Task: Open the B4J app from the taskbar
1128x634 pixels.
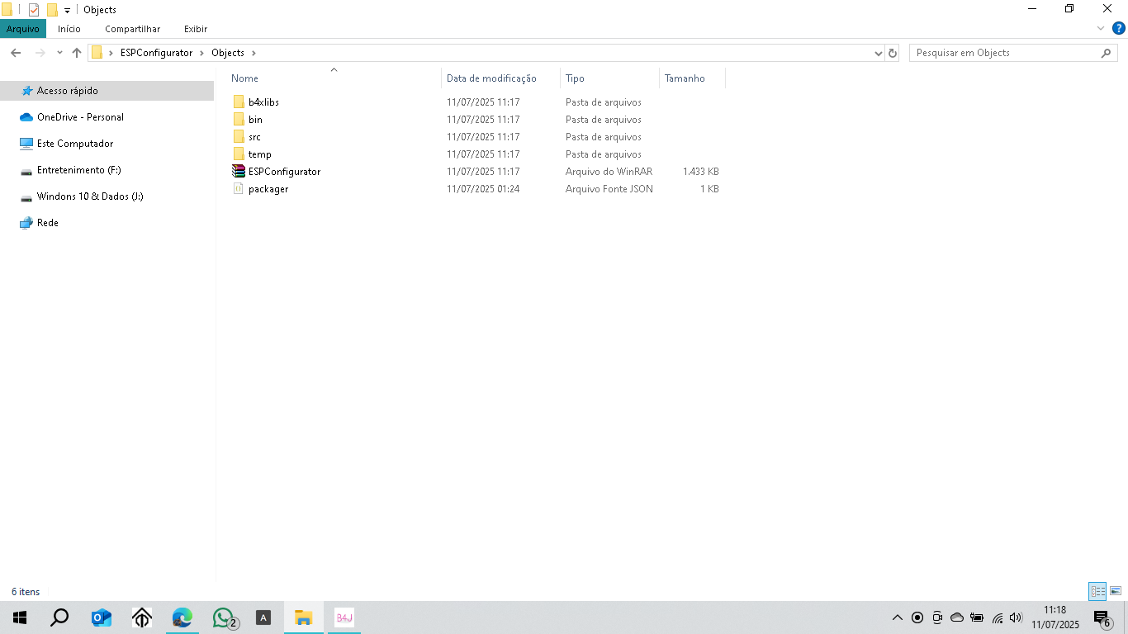Action: 344,617
